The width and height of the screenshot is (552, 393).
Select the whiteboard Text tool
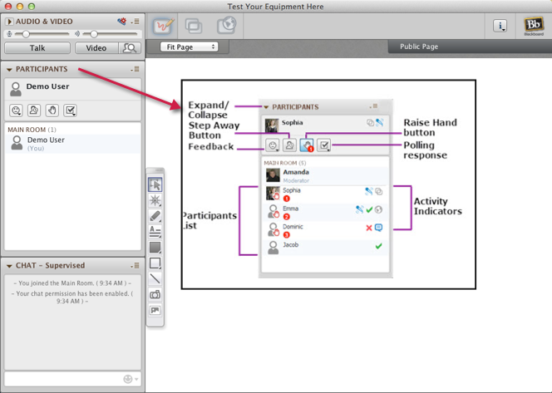pyautogui.click(x=155, y=232)
